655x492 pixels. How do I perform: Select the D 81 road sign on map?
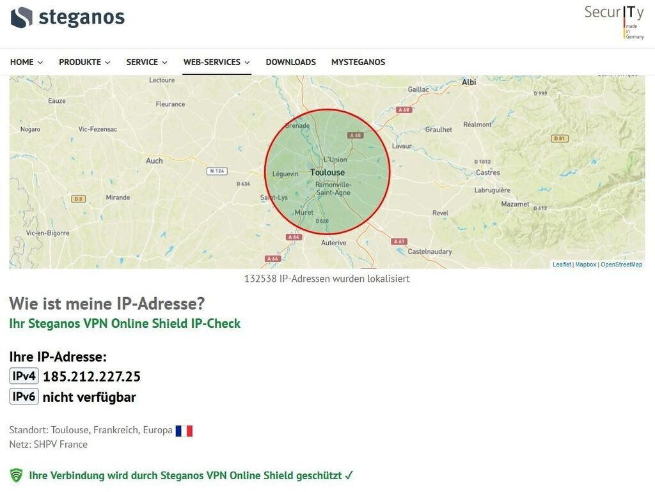560,138
